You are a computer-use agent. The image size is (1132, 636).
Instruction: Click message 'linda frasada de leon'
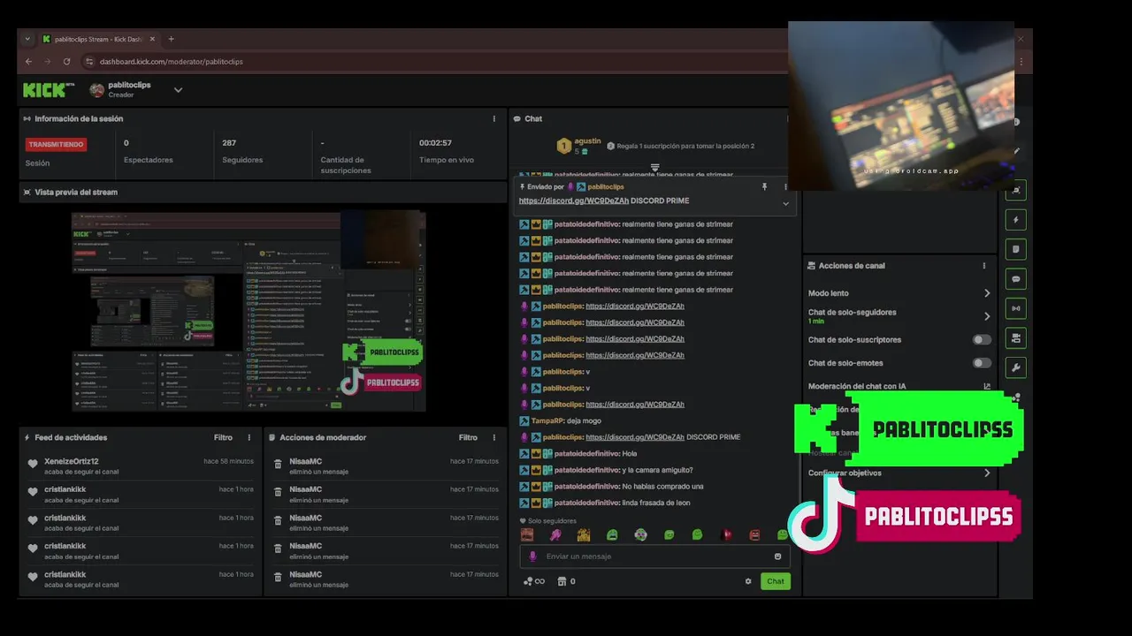(x=656, y=503)
